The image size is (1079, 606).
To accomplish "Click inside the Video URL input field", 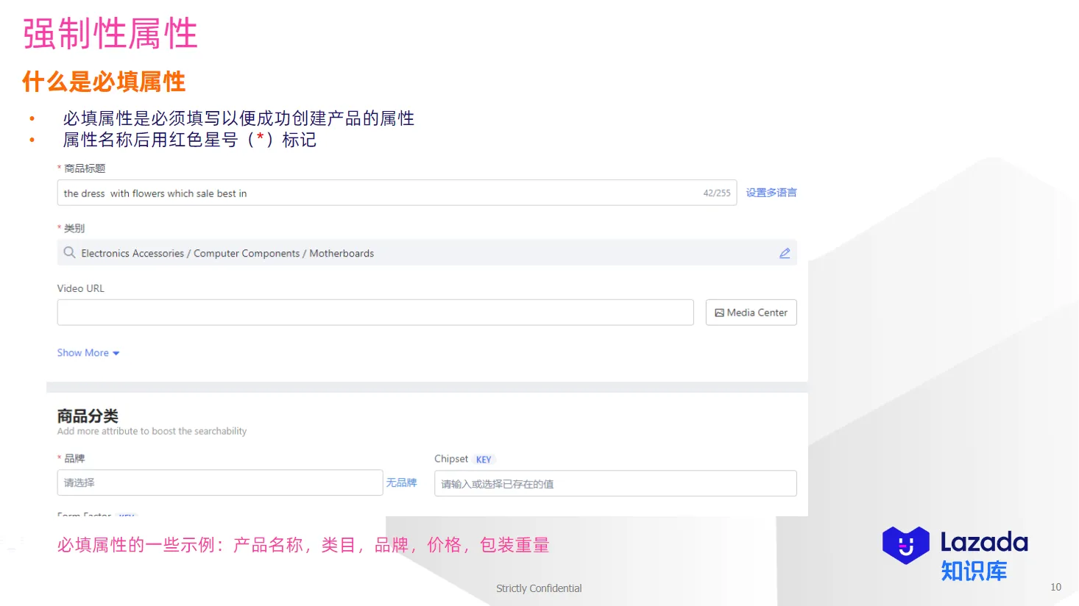I will pos(375,312).
